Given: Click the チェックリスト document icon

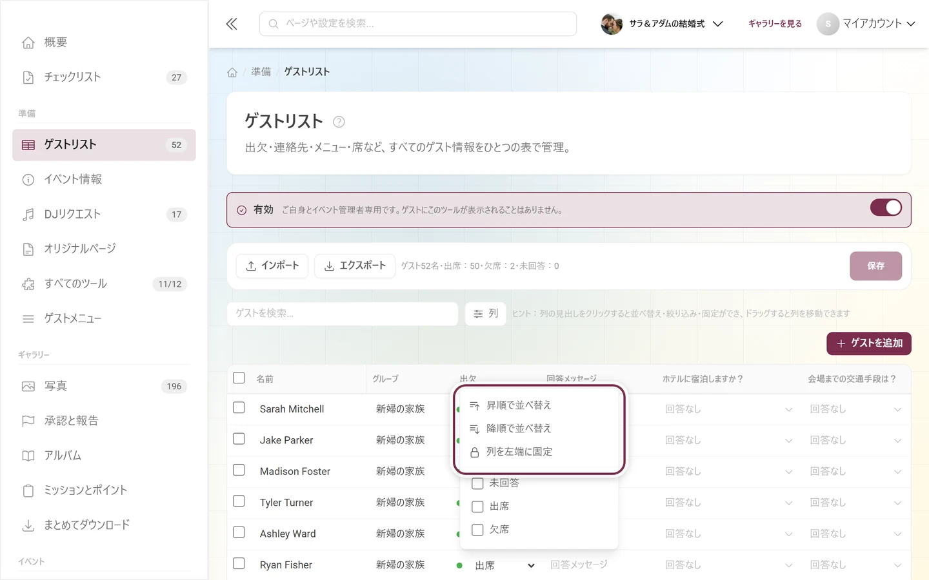Looking at the screenshot, I should tap(28, 77).
